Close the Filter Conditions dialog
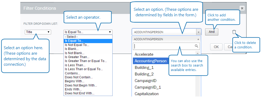 pyautogui.click(x=242, y=8)
